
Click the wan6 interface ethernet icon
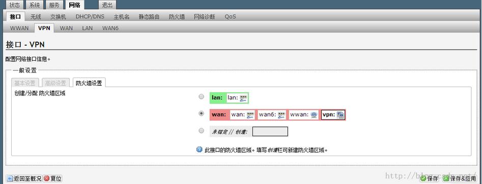click(281, 115)
